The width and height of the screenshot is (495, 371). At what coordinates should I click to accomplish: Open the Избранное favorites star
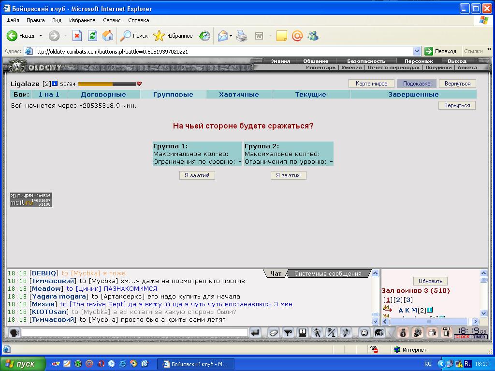pyautogui.click(x=173, y=36)
